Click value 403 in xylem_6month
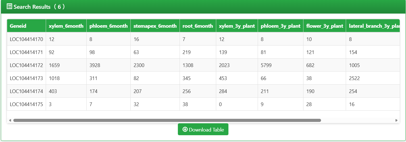The width and height of the screenshot is (406, 142). click(x=53, y=91)
